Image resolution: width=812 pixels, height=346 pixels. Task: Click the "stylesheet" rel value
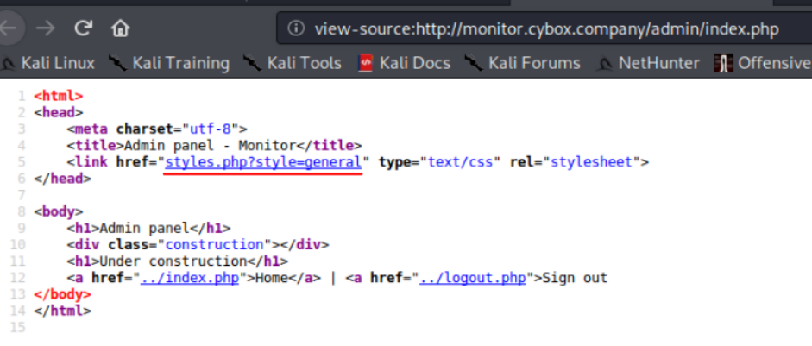595,161
